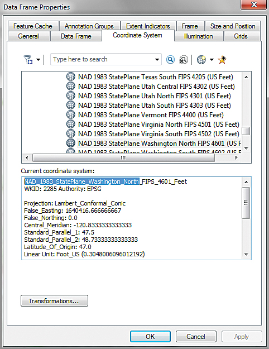The width and height of the screenshot is (269, 349).
Task: Click the clear search icon
Action: click(x=184, y=60)
